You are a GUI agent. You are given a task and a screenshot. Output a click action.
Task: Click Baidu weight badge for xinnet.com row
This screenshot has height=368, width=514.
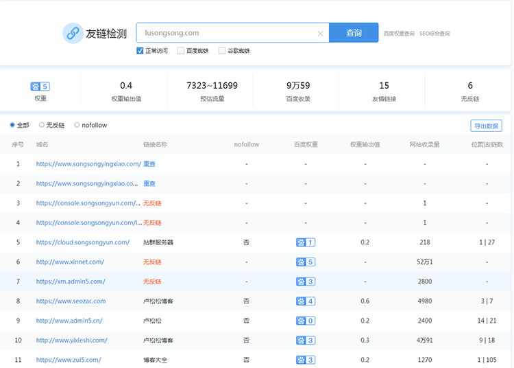[x=305, y=262]
